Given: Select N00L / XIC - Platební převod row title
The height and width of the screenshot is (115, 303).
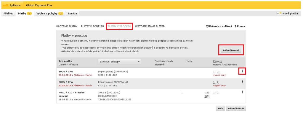Looking at the screenshot, I should [x=72, y=94].
